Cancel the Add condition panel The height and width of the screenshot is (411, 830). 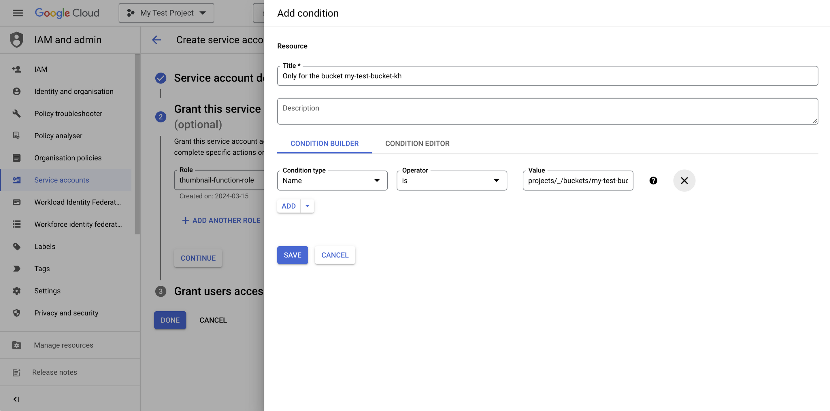click(x=335, y=255)
